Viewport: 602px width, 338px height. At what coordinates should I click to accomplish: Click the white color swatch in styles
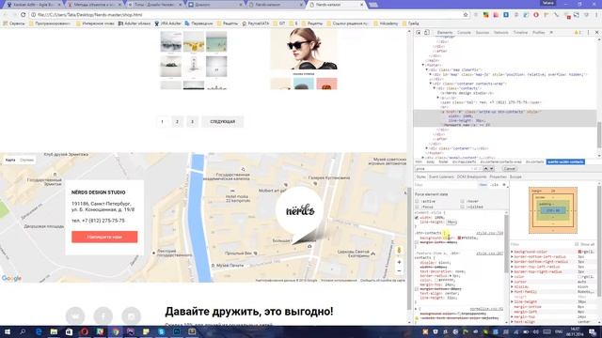[x=436, y=280]
